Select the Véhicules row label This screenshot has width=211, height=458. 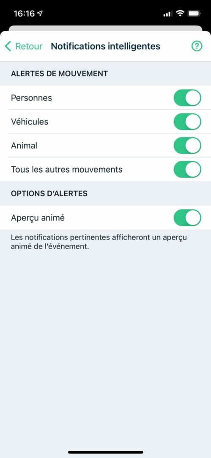point(30,122)
